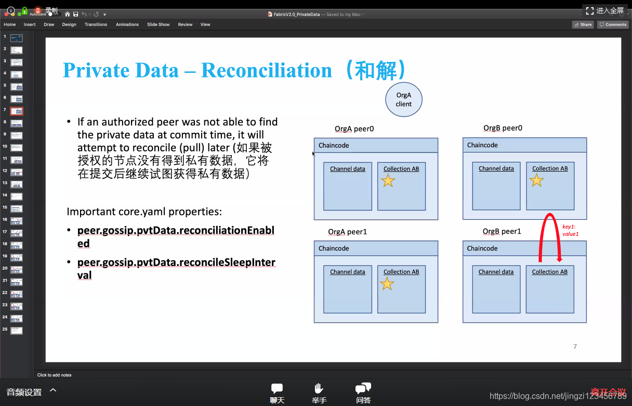Image resolution: width=632 pixels, height=406 pixels.
Task: Click the PowerPoint Home house icon
Action: 68,14
